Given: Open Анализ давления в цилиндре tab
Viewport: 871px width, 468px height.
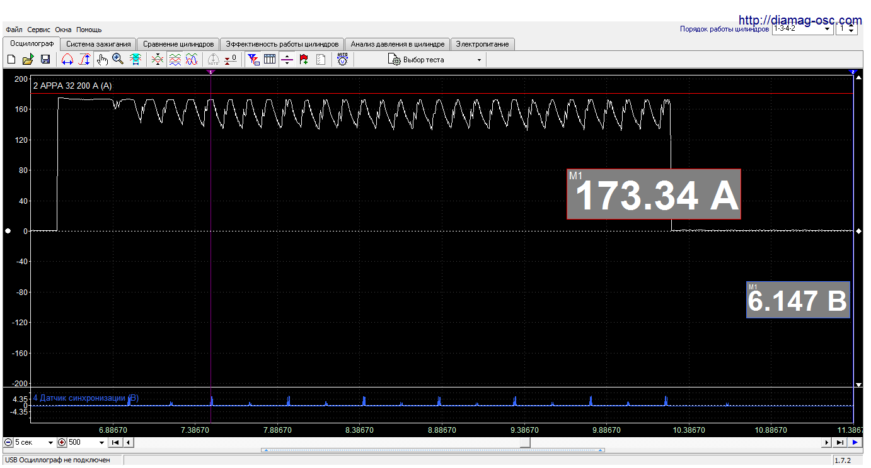Looking at the screenshot, I should click(398, 44).
